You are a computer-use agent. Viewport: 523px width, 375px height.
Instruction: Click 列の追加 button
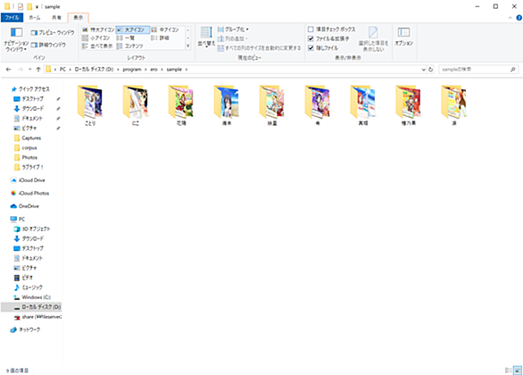[232, 38]
